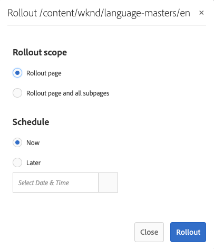
Task: Open the calendar picker beside the date field
Action: tap(108, 183)
